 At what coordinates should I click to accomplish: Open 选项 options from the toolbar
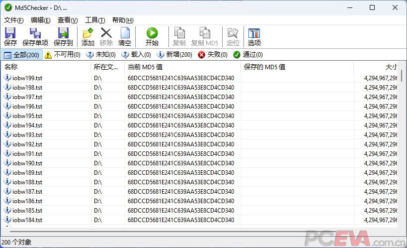click(x=254, y=33)
